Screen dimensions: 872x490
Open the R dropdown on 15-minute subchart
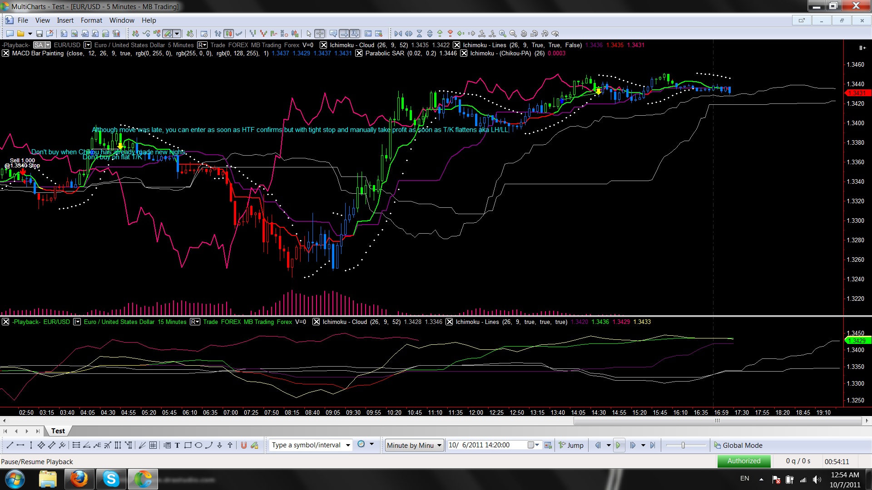[x=195, y=322]
